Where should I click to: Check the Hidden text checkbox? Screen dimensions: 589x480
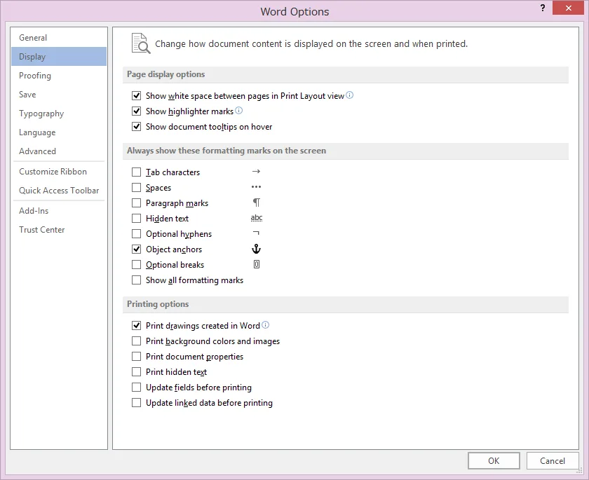136,218
